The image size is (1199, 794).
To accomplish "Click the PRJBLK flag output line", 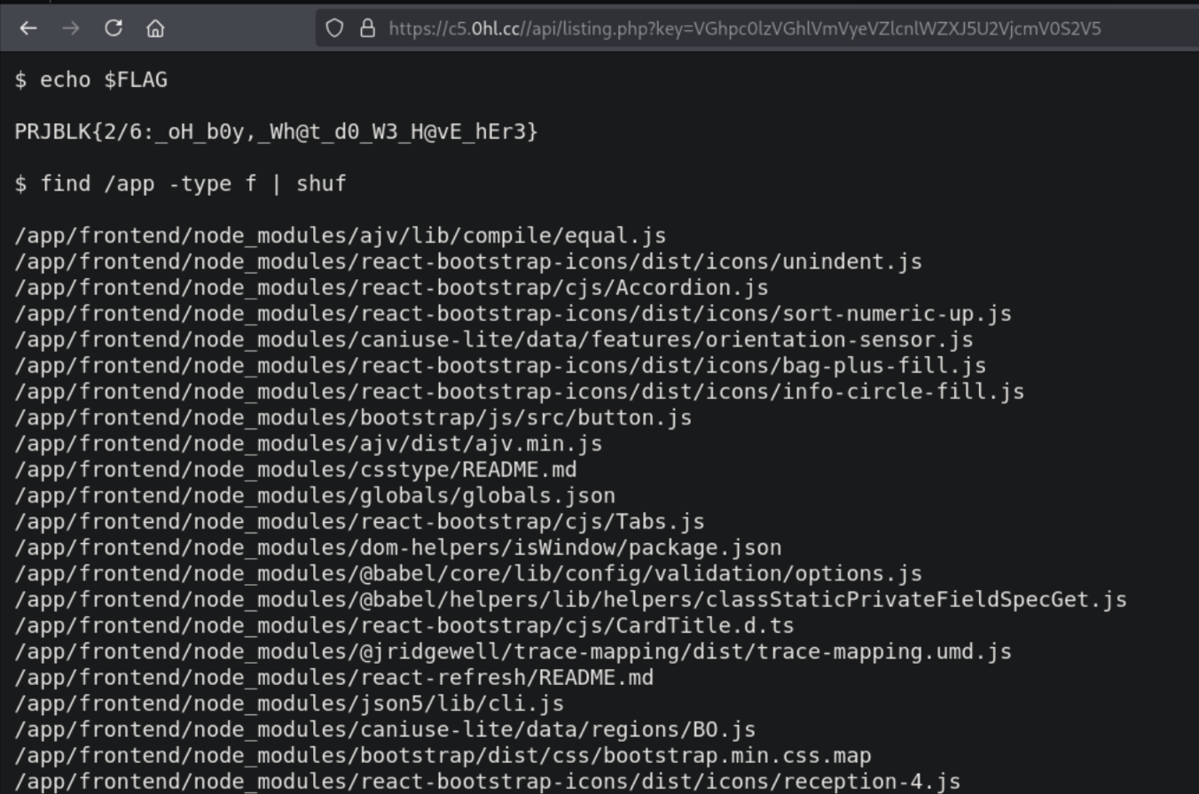I will coord(276,132).
